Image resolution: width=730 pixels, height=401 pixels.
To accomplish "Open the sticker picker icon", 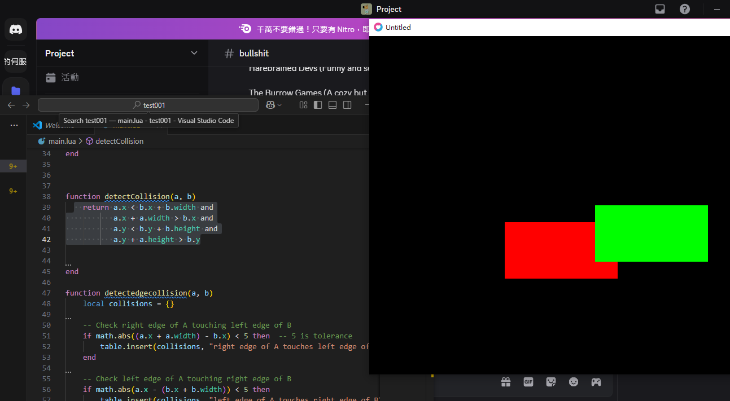I will coord(551,382).
